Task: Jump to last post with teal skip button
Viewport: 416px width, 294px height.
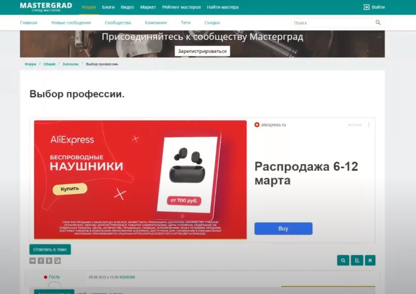Action: 370,260
